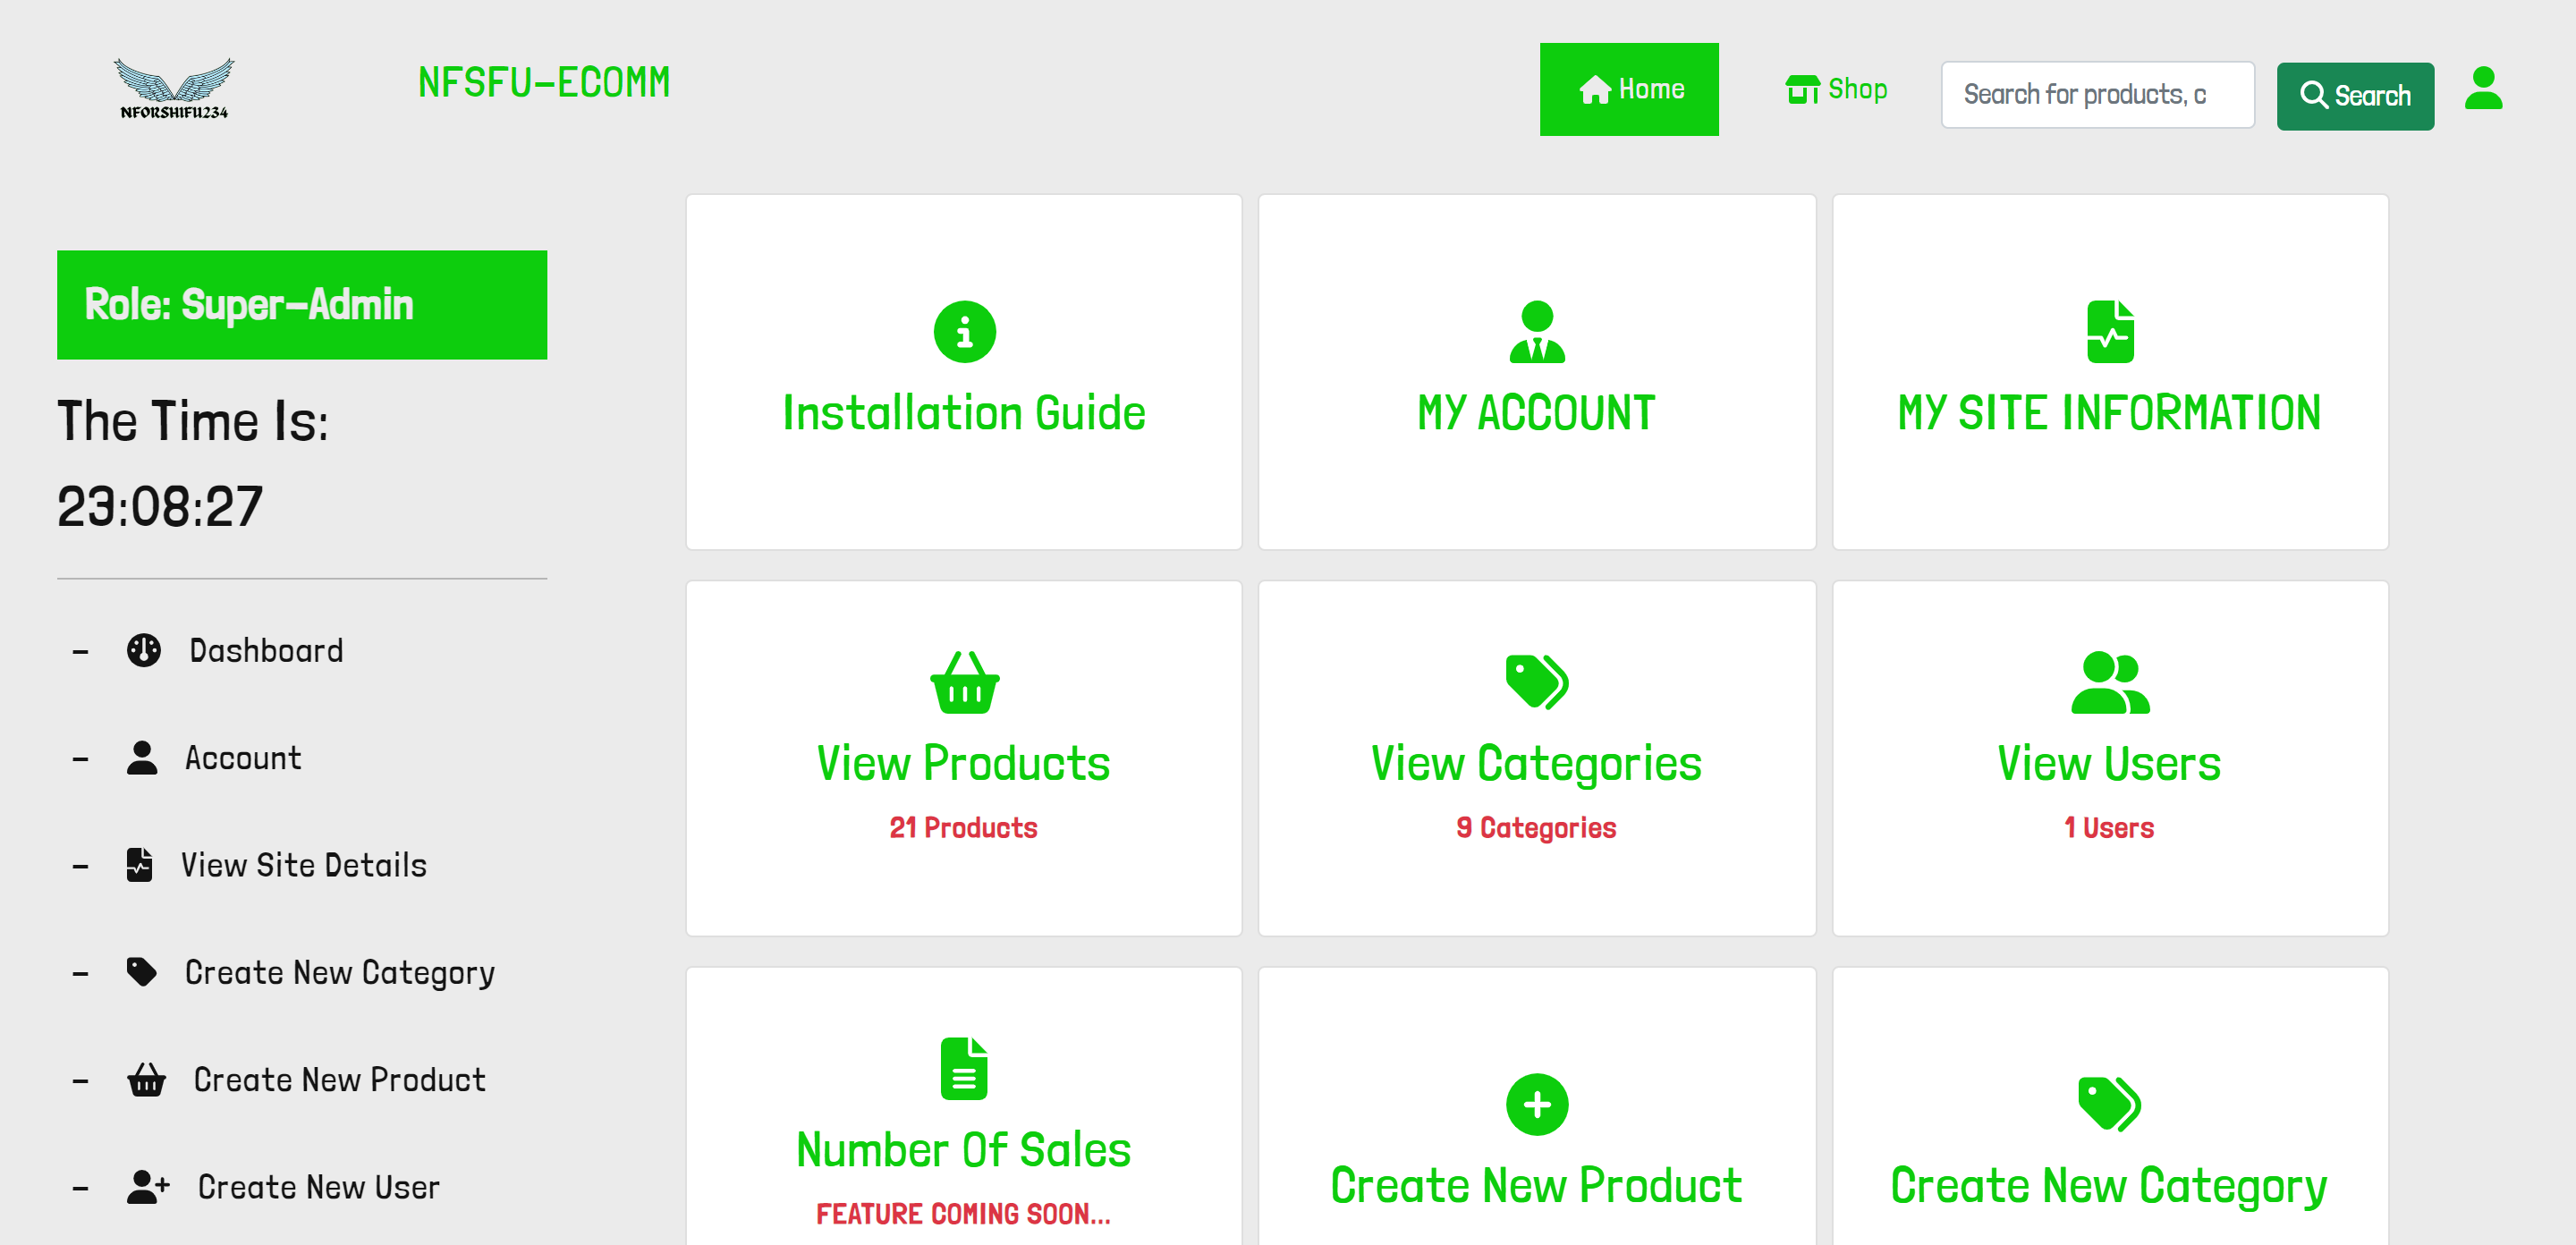Click the Installation Guide info icon

(963, 331)
